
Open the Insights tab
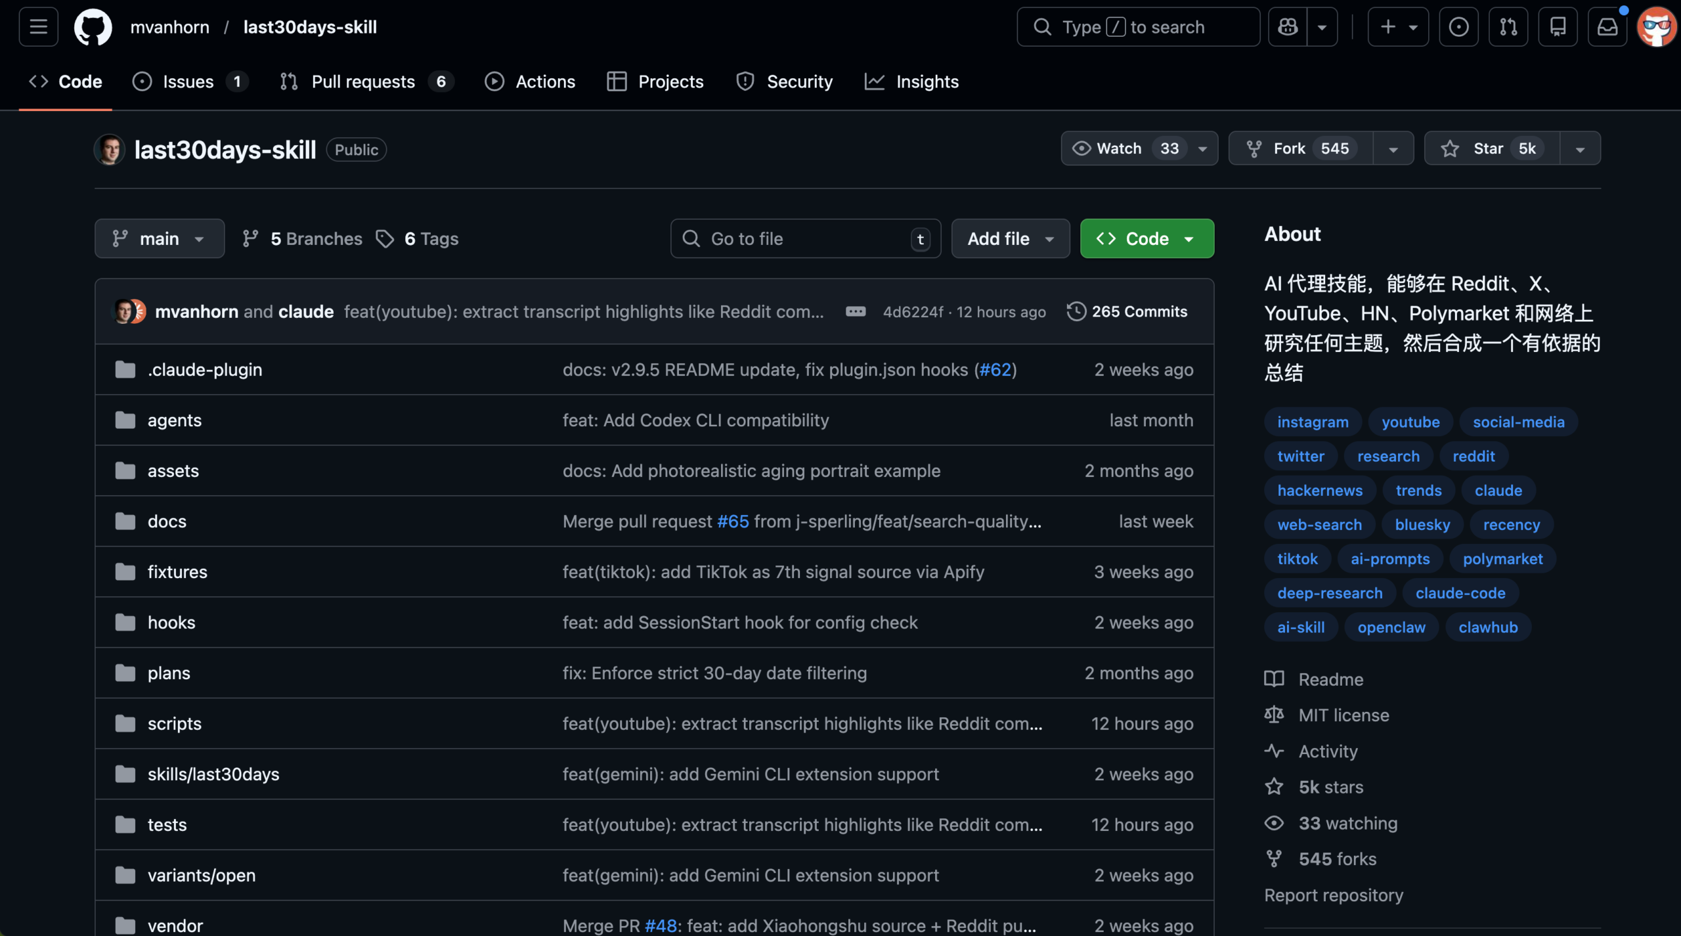927,81
